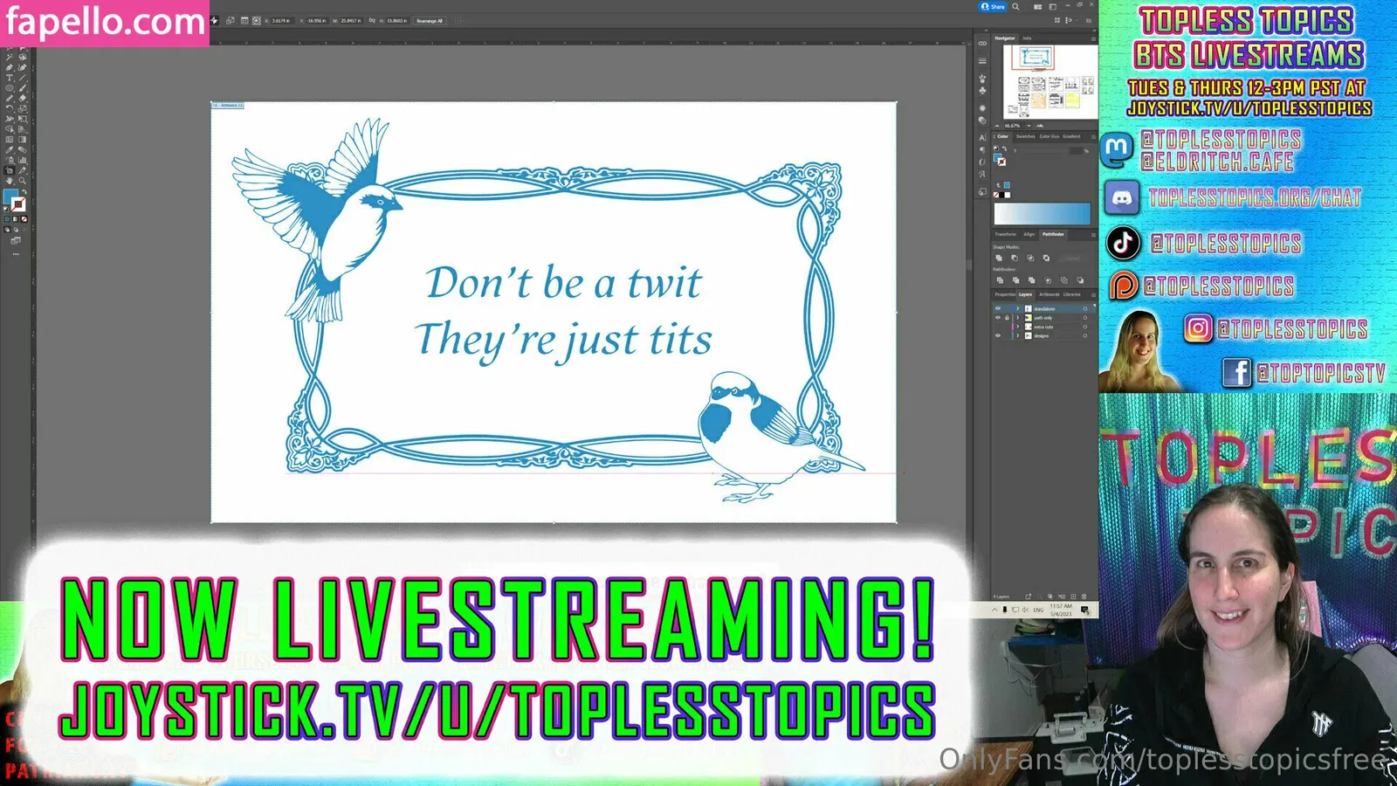The width and height of the screenshot is (1397, 786).
Task: Choose the Eyedropper tool
Action: [x=10, y=150]
